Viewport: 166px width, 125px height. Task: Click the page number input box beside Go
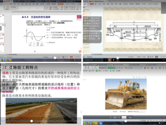tap(124, 117)
